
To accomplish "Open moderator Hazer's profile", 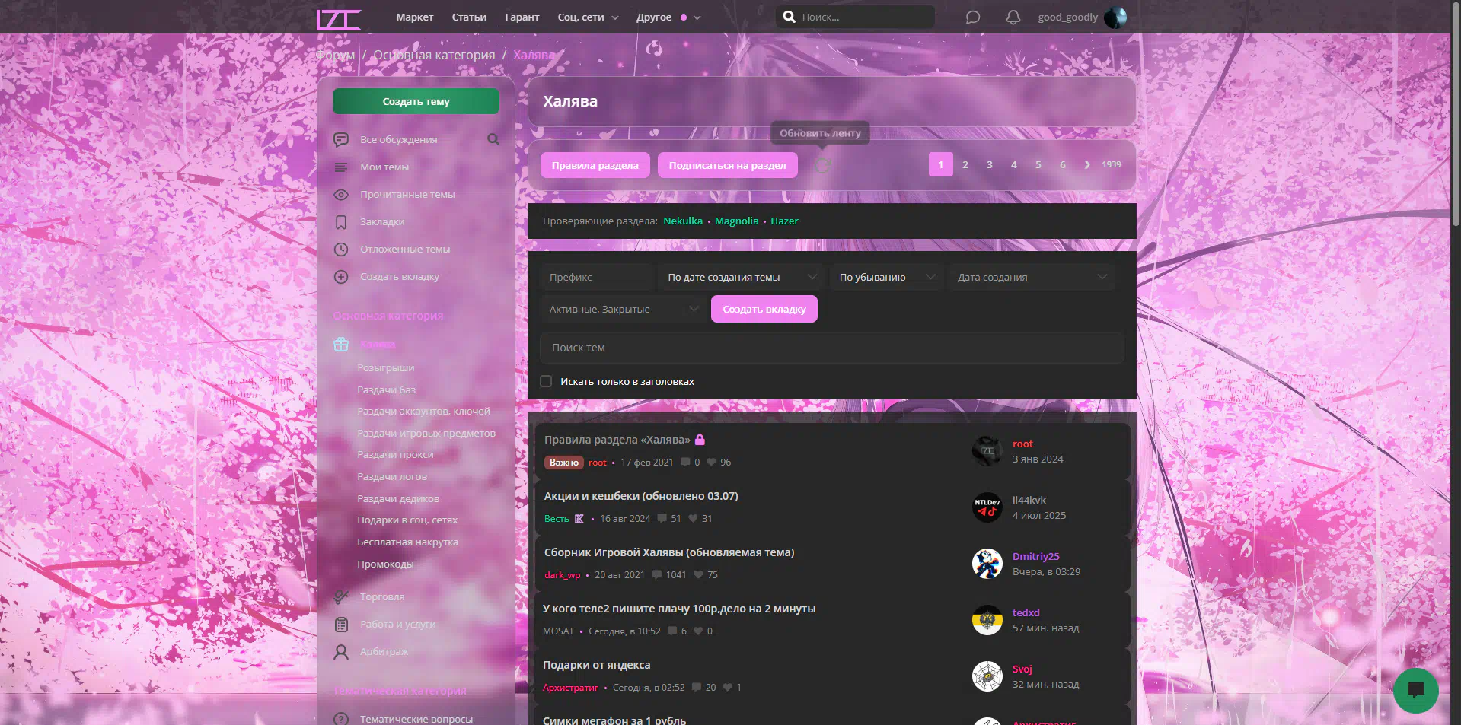I will (784, 221).
